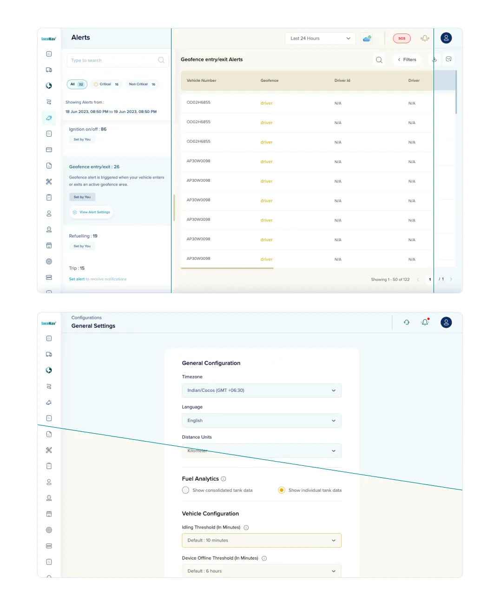Screen dimensions: 500x615
Task: Select the Critical 16 alerts tab
Action: click(x=106, y=84)
